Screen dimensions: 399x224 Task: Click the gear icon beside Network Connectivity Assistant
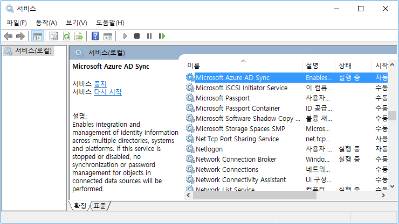click(x=190, y=179)
